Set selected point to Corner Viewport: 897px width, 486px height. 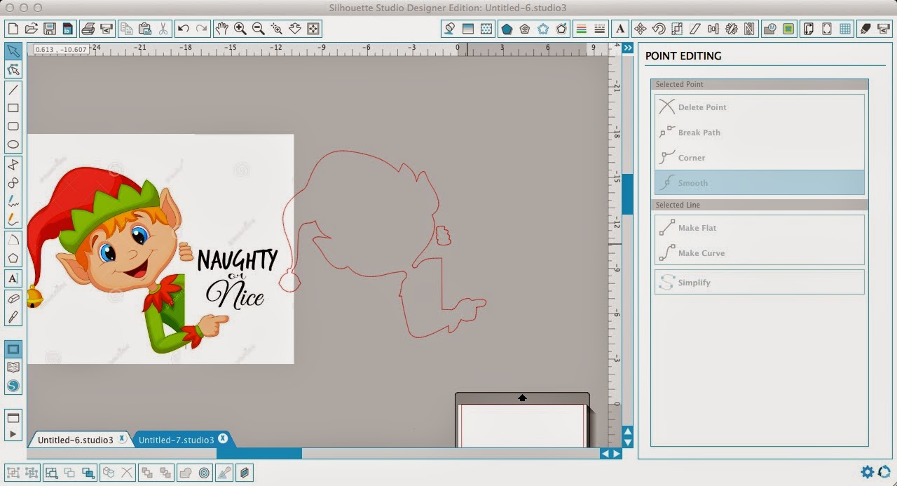point(759,158)
